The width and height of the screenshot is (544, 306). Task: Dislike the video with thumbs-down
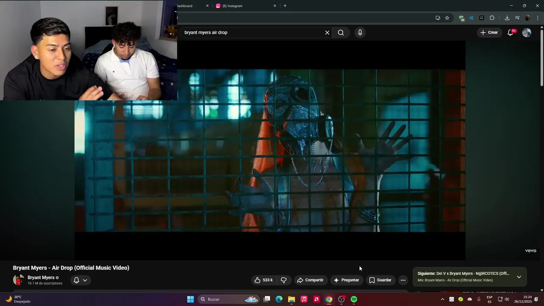[x=283, y=280]
